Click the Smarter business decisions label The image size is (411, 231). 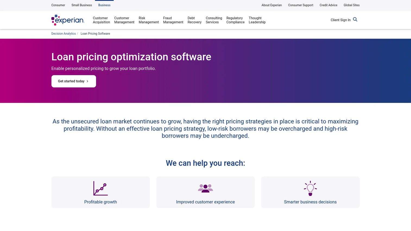coord(310,202)
